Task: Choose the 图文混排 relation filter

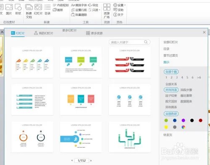Action: (171, 101)
